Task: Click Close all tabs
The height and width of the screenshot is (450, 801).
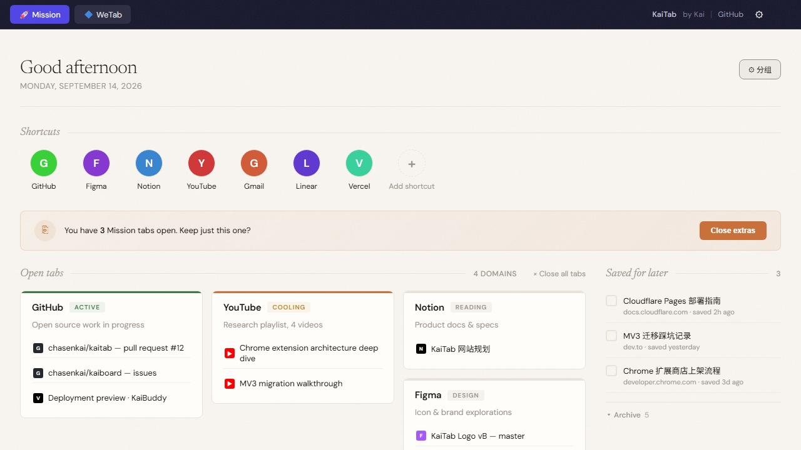Action: [559, 274]
